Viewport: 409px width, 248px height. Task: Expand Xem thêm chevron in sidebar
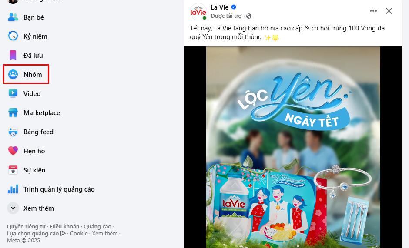click(x=13, y=208)
